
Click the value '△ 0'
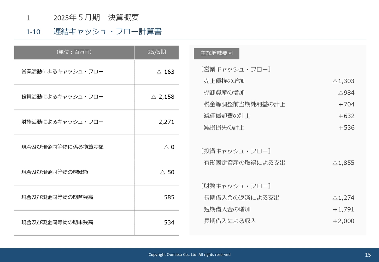click(169, 147)
